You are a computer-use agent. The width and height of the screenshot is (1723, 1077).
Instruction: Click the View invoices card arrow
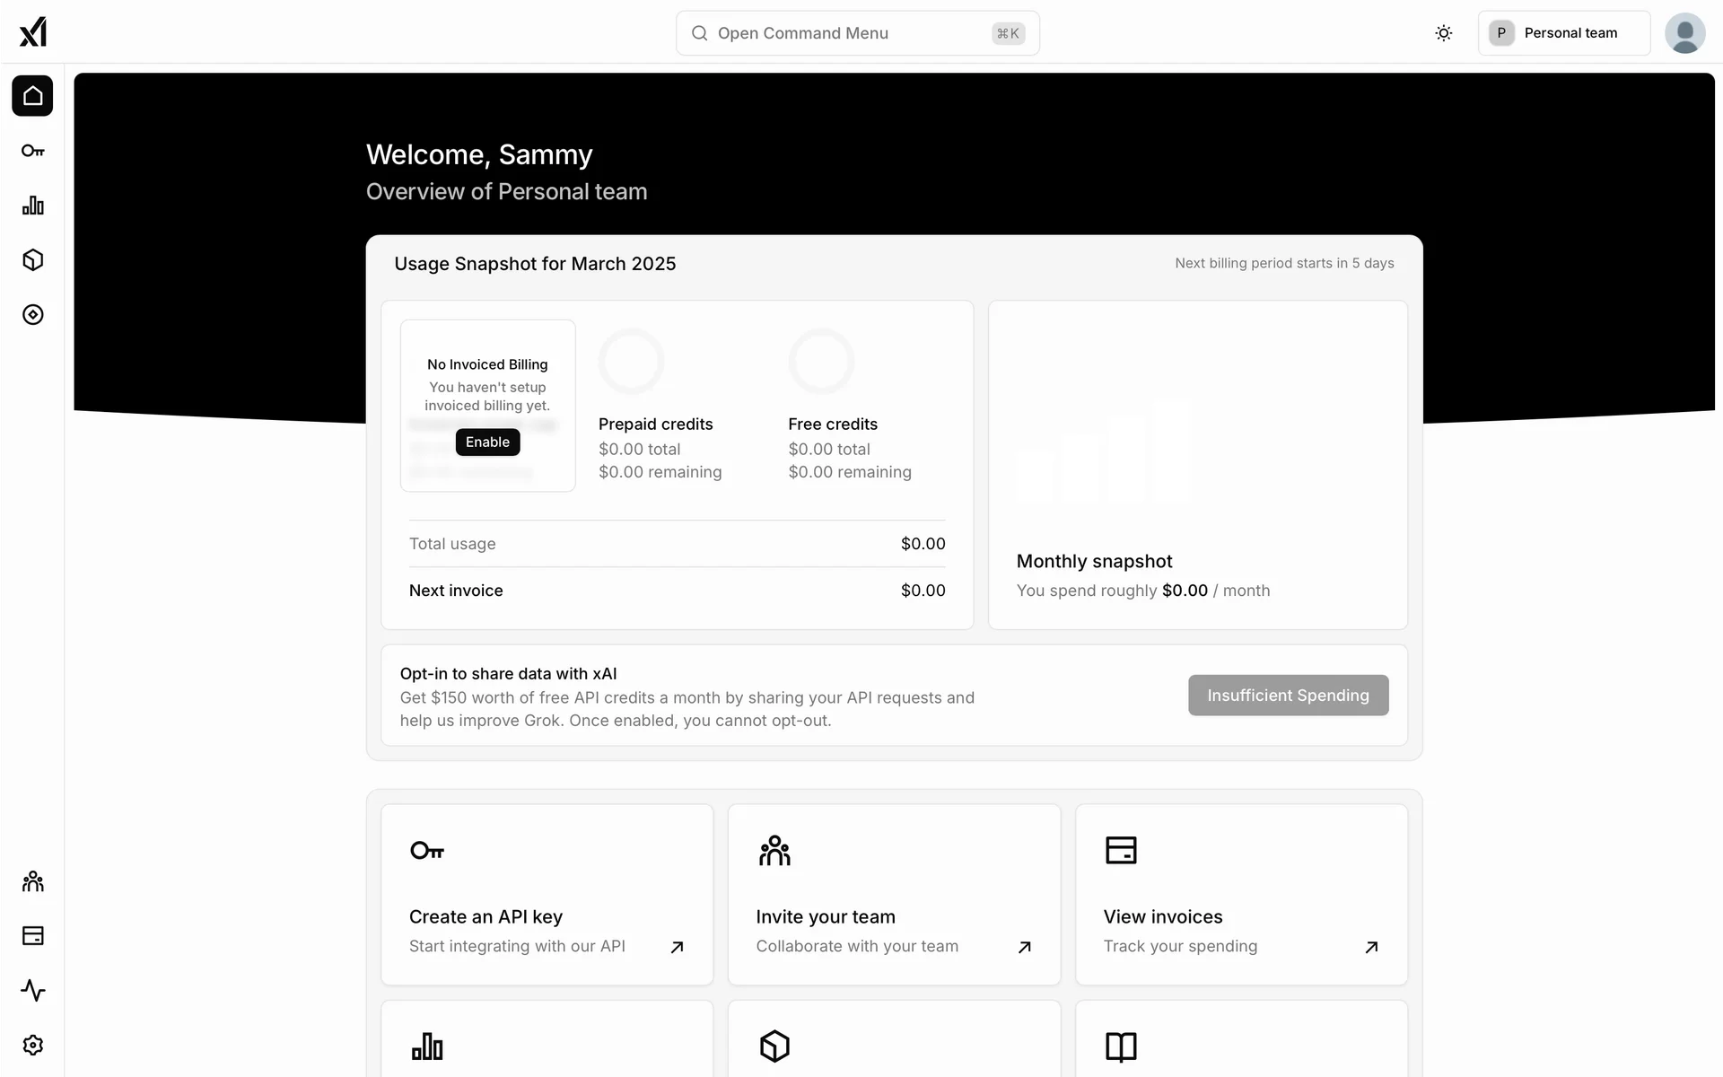pyautogui.click(x=1370, y=947)
